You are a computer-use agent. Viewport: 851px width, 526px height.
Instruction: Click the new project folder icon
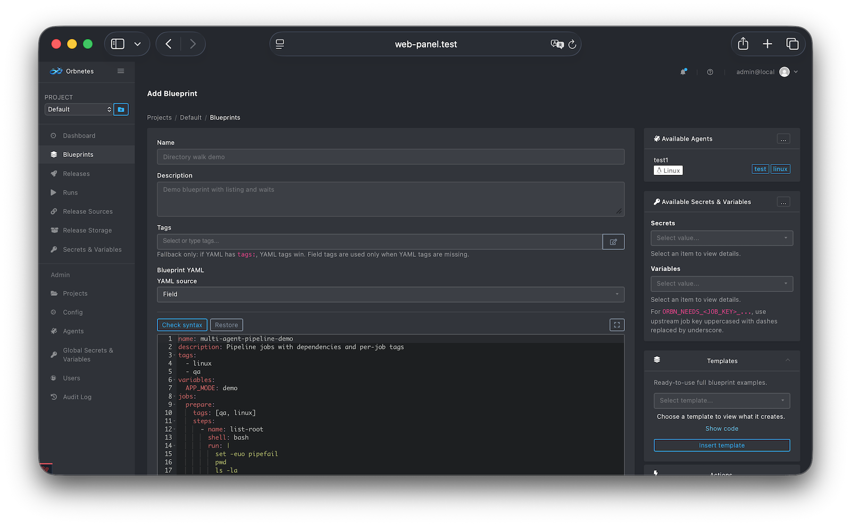click(x=121, y=109)
